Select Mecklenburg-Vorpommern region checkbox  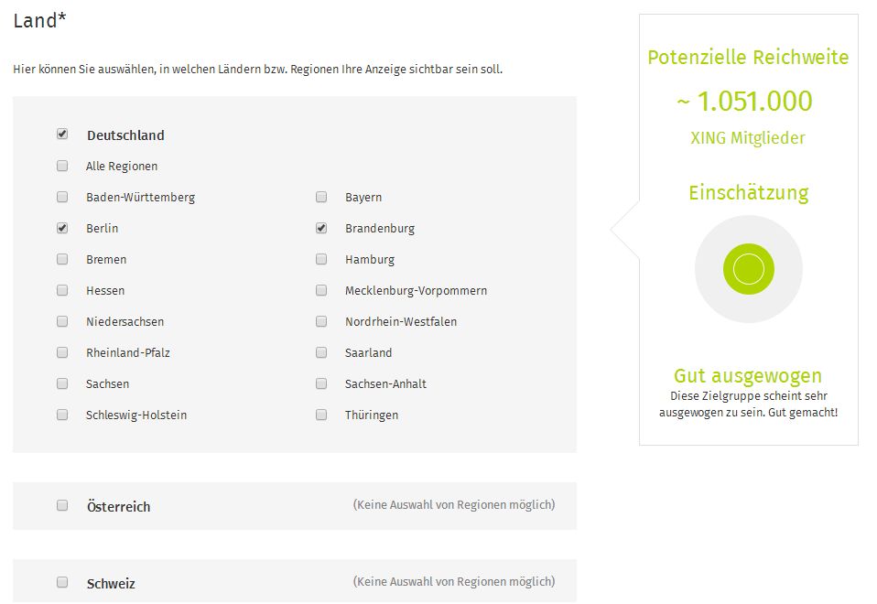point(321,290)
